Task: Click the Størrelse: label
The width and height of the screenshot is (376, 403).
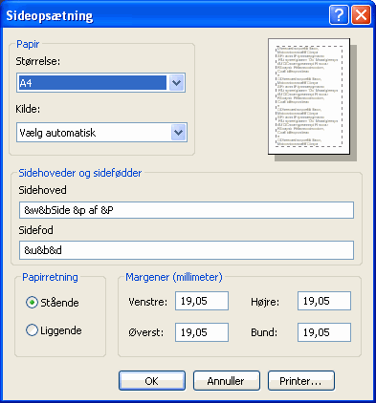Action: click(38, 61)
